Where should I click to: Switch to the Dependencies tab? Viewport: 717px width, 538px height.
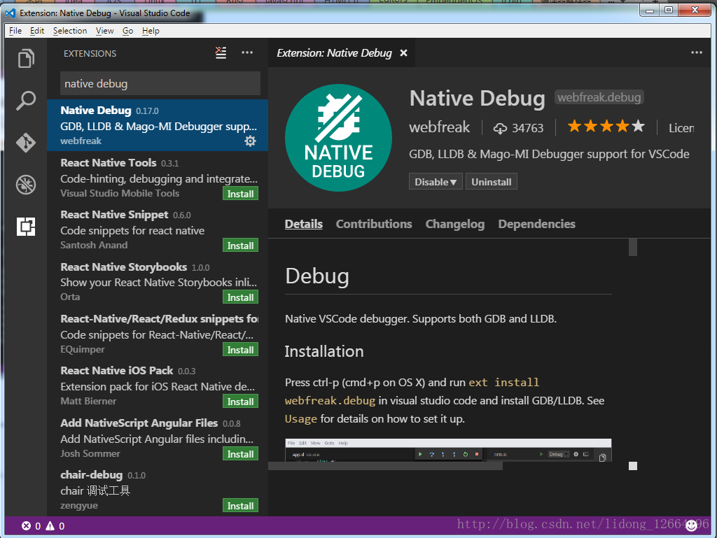pyautogui.click(x=536, y=224)
